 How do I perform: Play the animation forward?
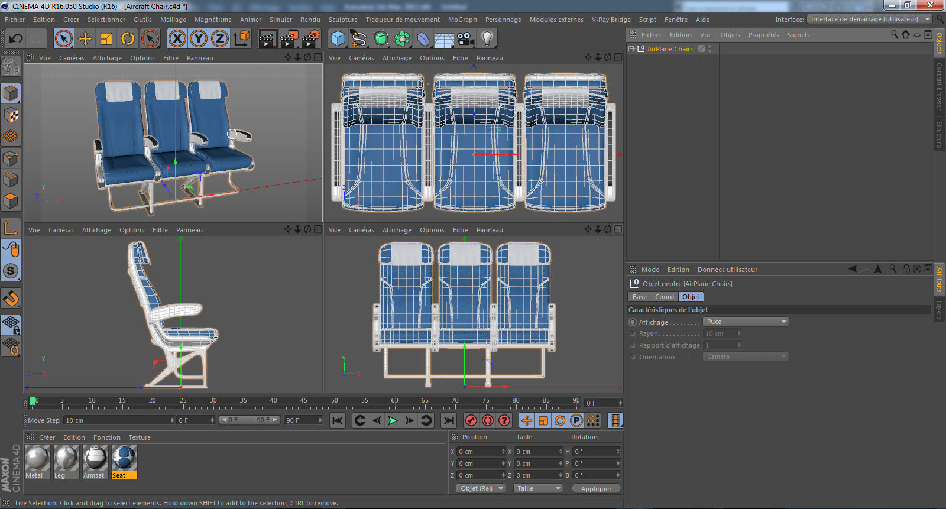[393, 420]
